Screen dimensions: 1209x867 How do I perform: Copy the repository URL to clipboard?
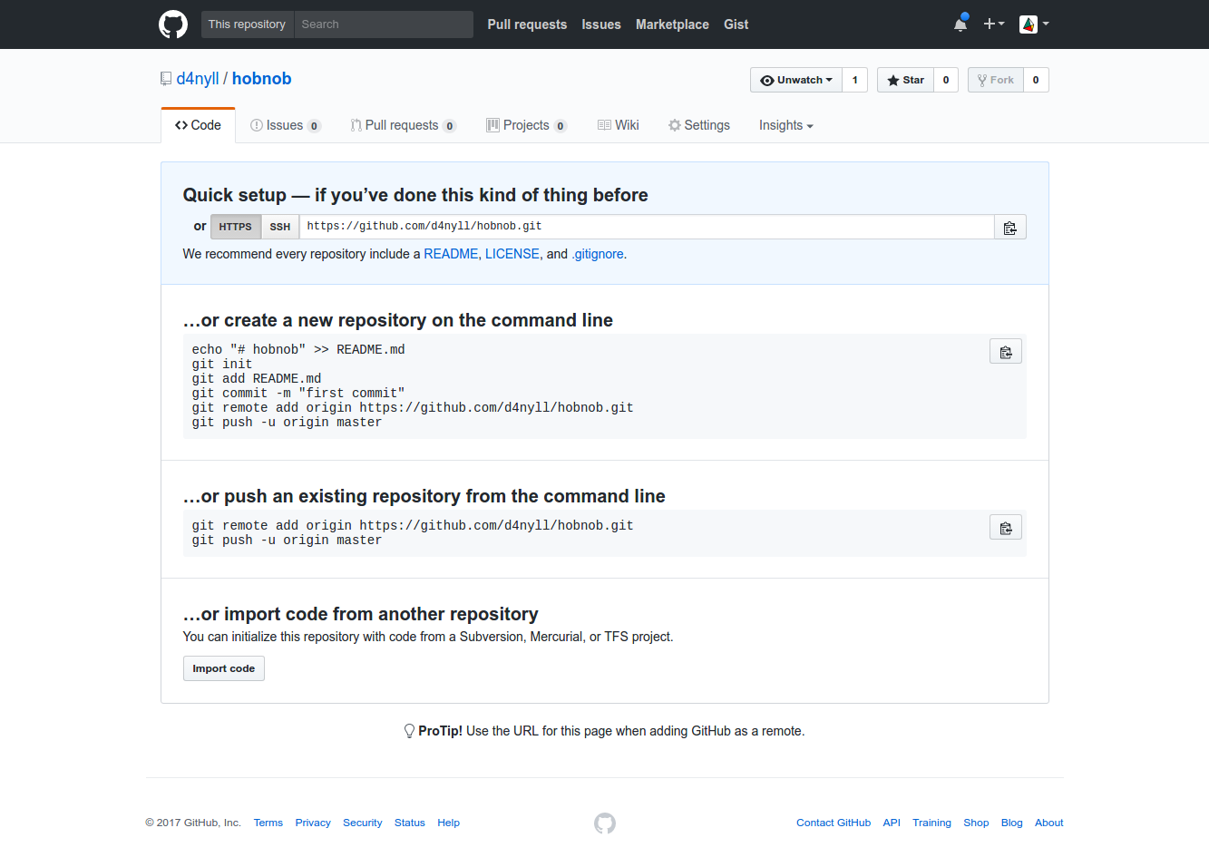[1009, 228]
